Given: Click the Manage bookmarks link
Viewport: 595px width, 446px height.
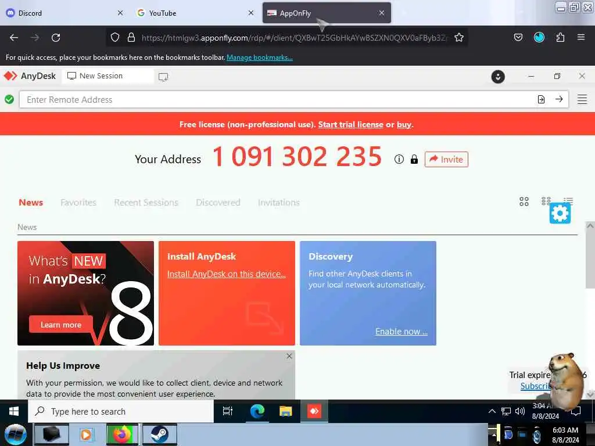Looking at the screenshot, I should pos(260,57).
